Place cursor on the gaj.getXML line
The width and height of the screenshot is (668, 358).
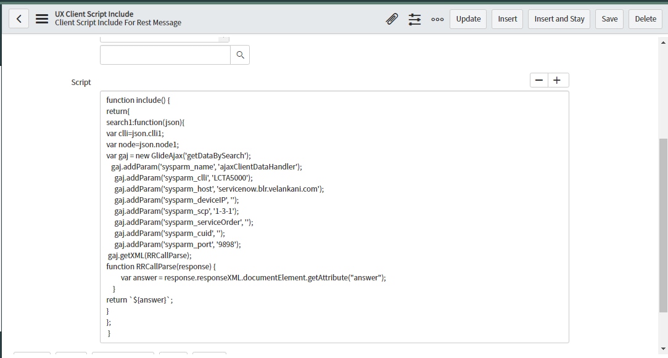pos(150,255)
